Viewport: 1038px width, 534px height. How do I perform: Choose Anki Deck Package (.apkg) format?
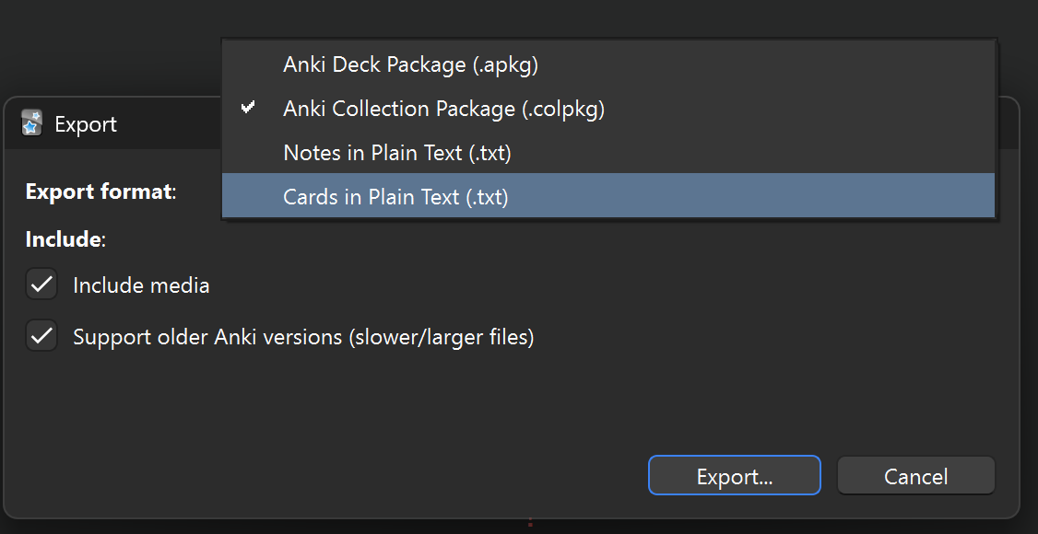(x=410, y=64)
